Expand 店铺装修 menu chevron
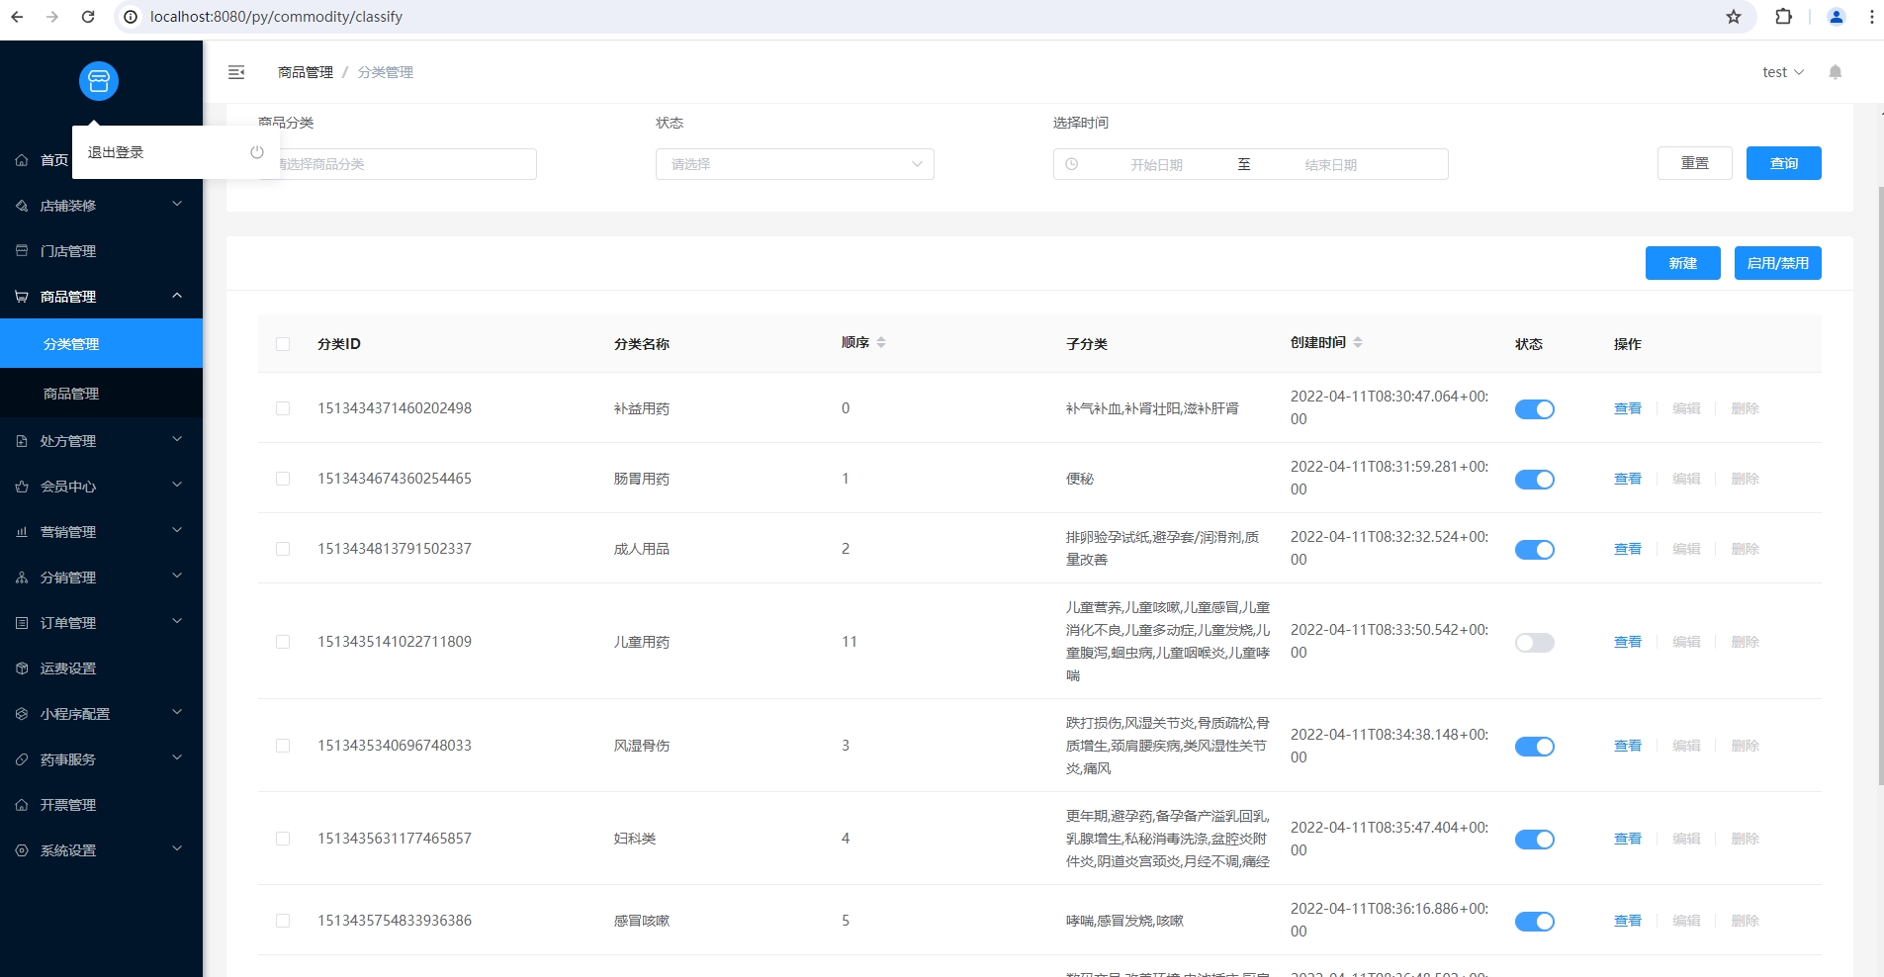This screenshot has width=1884, height=977. (x=177, y=204)
